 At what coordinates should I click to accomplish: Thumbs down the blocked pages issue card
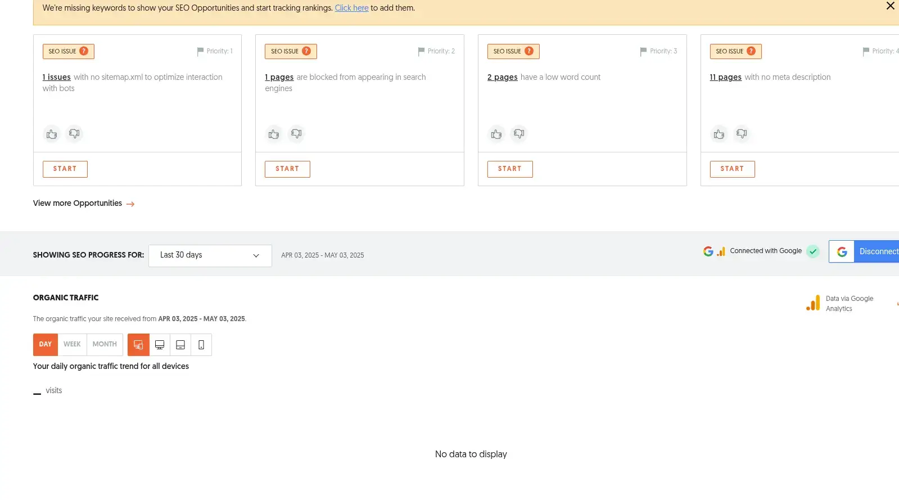tap(296, 134)
